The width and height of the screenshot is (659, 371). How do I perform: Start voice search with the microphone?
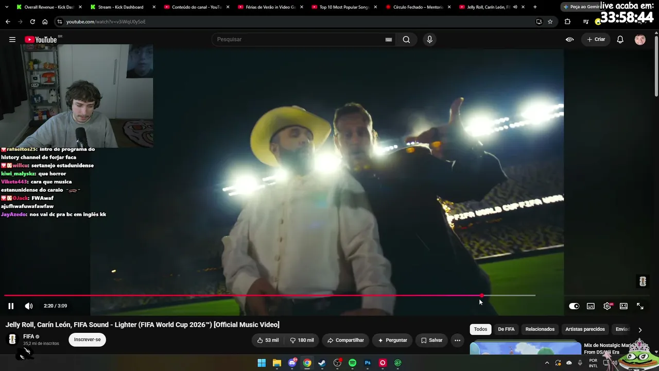click(x=429, y=40)
